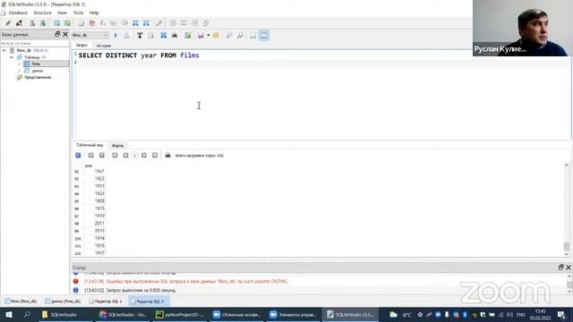Toggle the highlighted results-below layout icon
The width and height of the screenshot is (573, 322).
click(x=264, y=36)
